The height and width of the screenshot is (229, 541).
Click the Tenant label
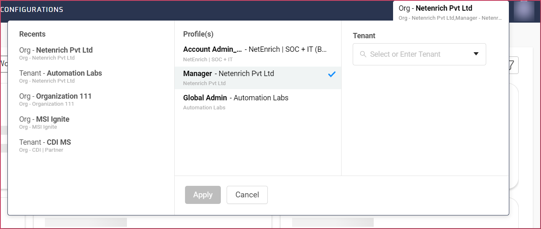pos(364,36)
